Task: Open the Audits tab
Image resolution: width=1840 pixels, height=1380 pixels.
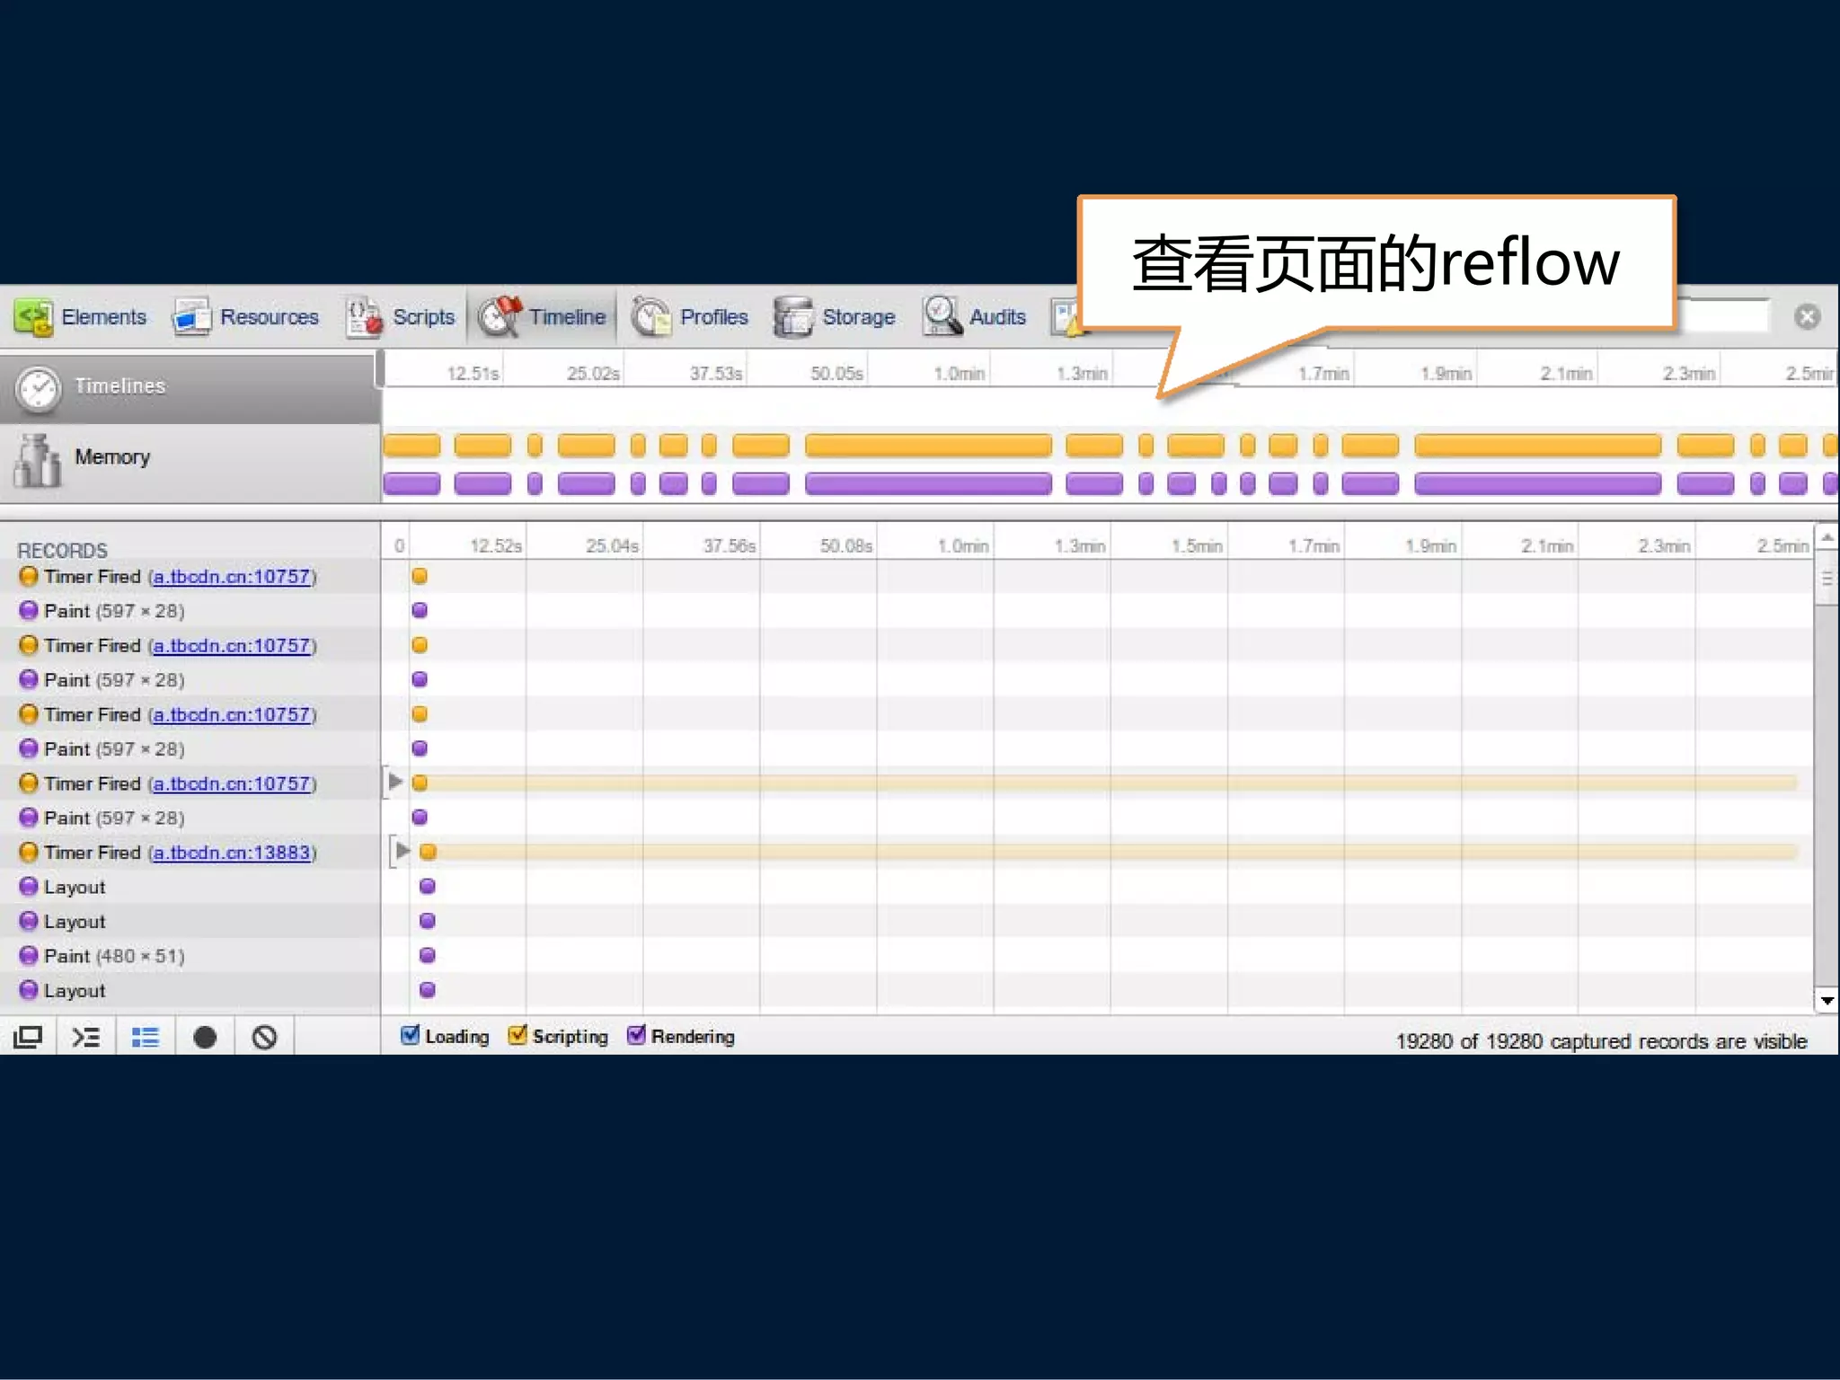Action: click(975, 317)
